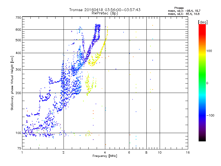Image resolution: width=221 pixels, height=166 pixels.
Task: Click the y-axis '400' tick label
Action: 18,53
